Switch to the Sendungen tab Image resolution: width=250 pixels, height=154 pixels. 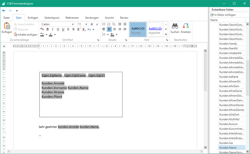92,18
